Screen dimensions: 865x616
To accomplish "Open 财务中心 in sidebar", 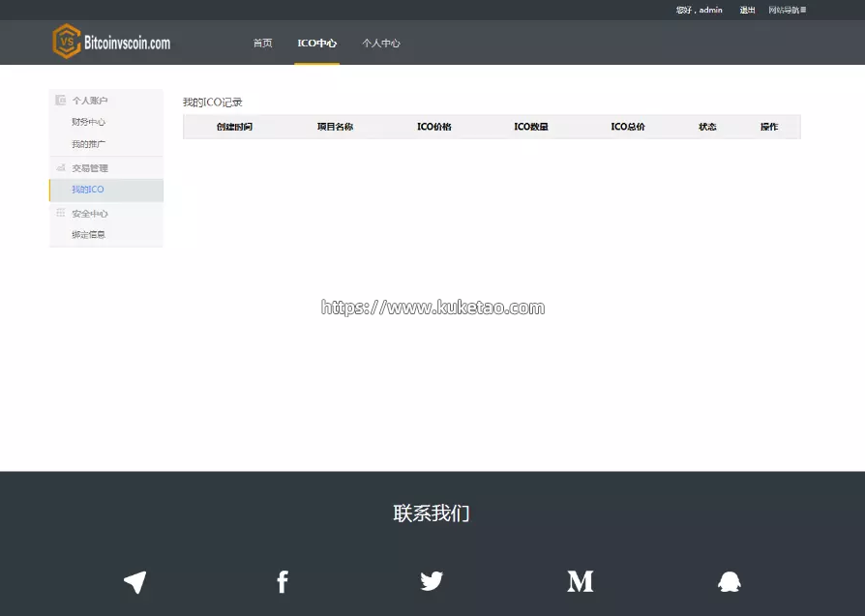I will (88, 122).
